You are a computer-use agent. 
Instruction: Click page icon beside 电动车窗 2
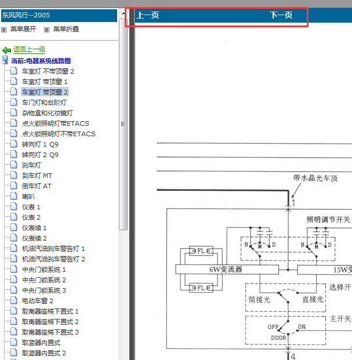pos(14,300)
